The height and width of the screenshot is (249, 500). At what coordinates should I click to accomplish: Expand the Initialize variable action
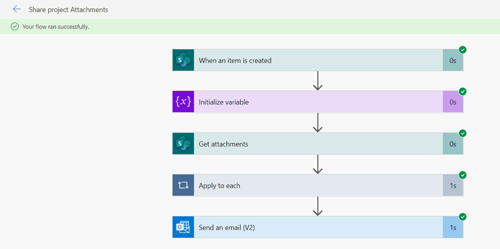point(311,101)
